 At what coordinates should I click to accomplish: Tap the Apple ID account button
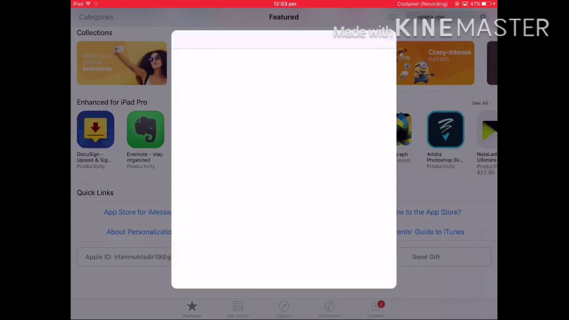click(124, 257)
